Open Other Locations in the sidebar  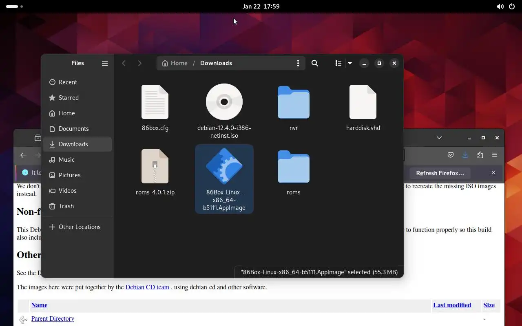click(77, 227)
